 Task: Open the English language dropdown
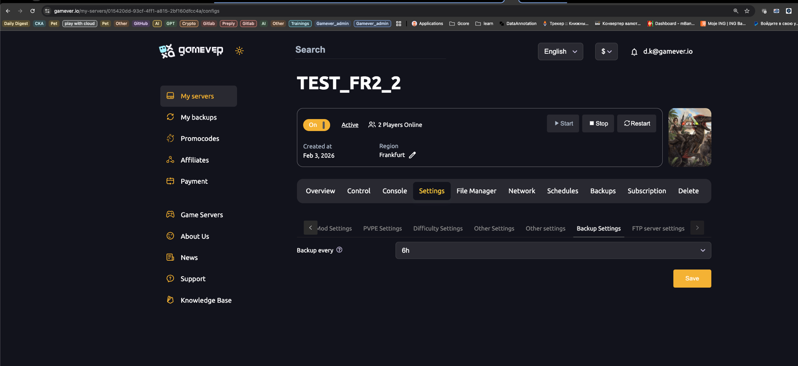560,51
